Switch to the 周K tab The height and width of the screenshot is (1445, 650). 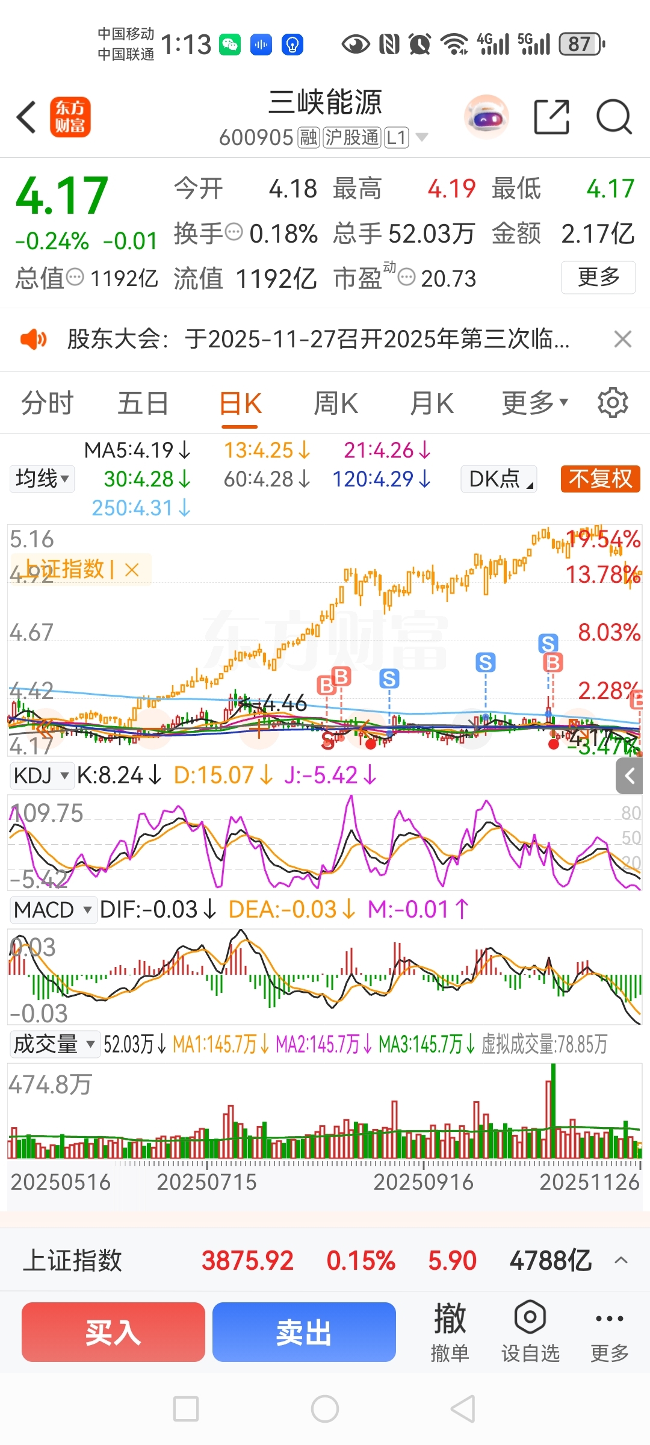(x=336, y=403)
